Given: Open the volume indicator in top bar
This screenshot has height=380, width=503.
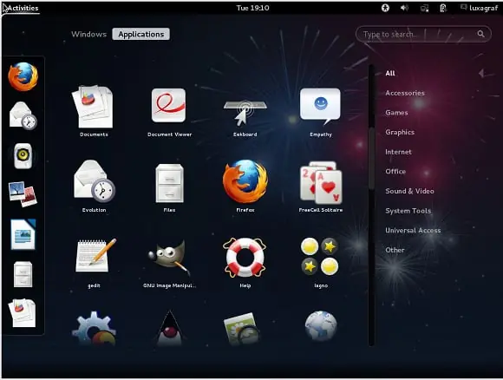Looking at the screenshot, I should point(404,8).
